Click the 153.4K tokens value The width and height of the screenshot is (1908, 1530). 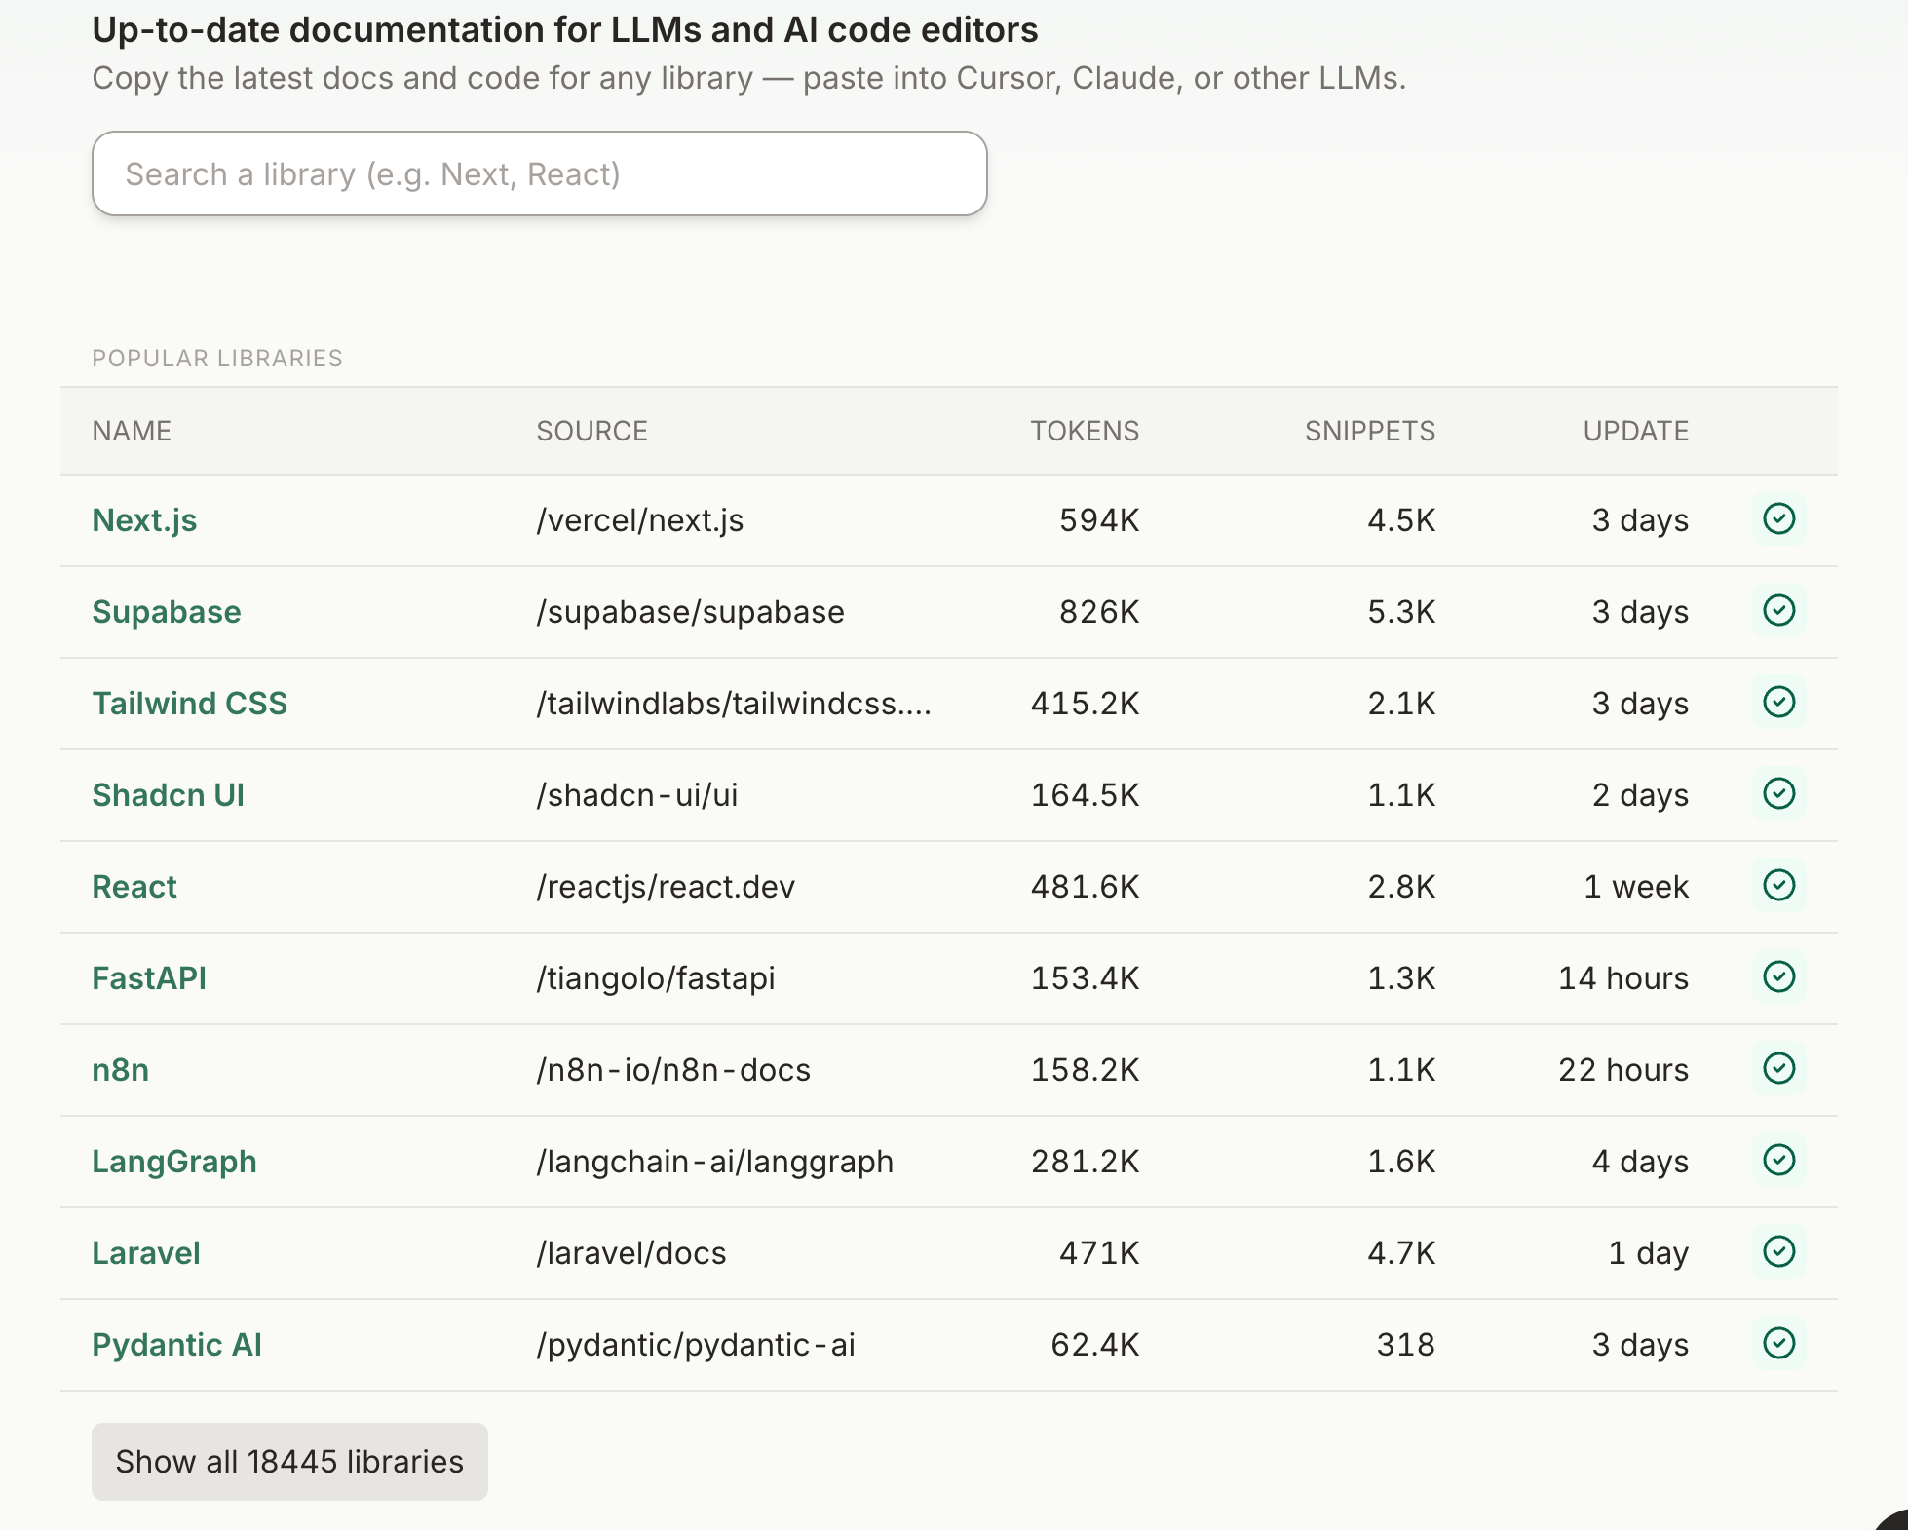pos(1085,978)
